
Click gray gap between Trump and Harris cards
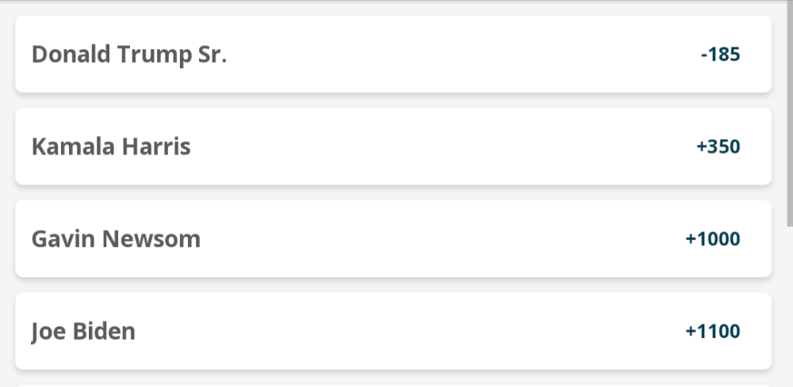393,101
